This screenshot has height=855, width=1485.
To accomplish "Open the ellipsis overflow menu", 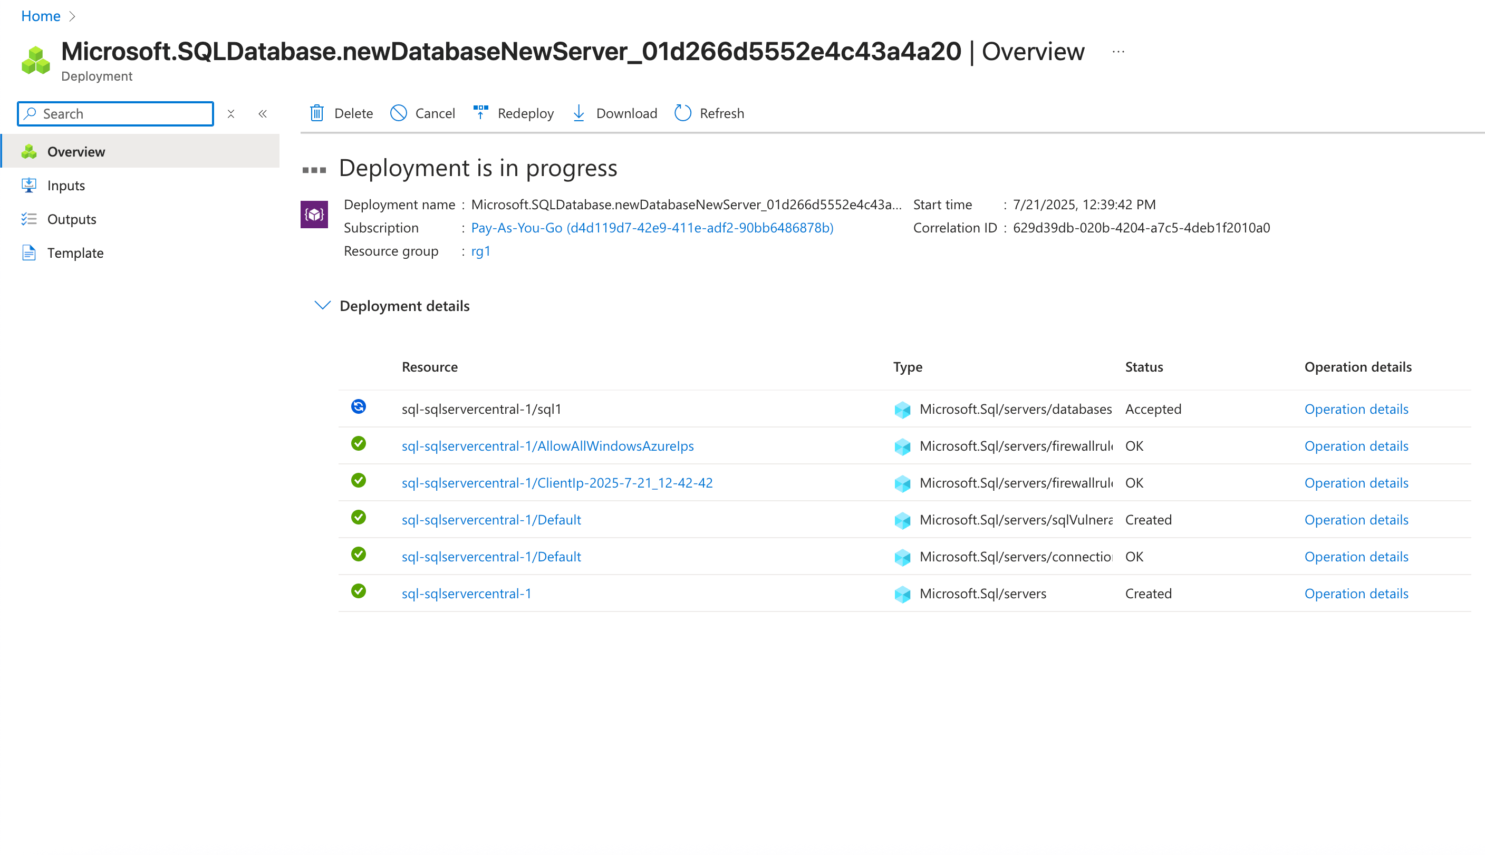I will (1117, 52).
